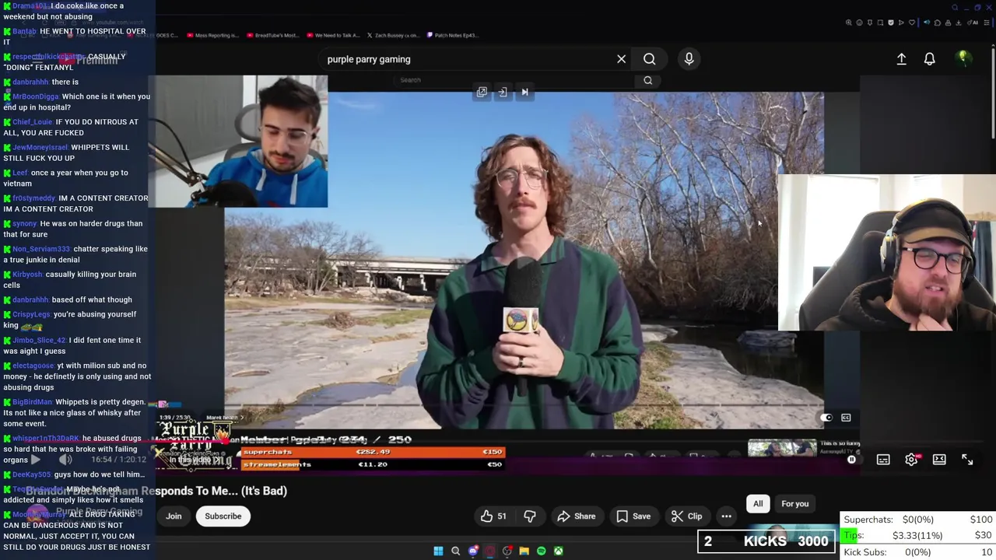Open the Windows Start menu
This screenshot has width=996, height=560.
pyautogui.click(x=438, y=551)
